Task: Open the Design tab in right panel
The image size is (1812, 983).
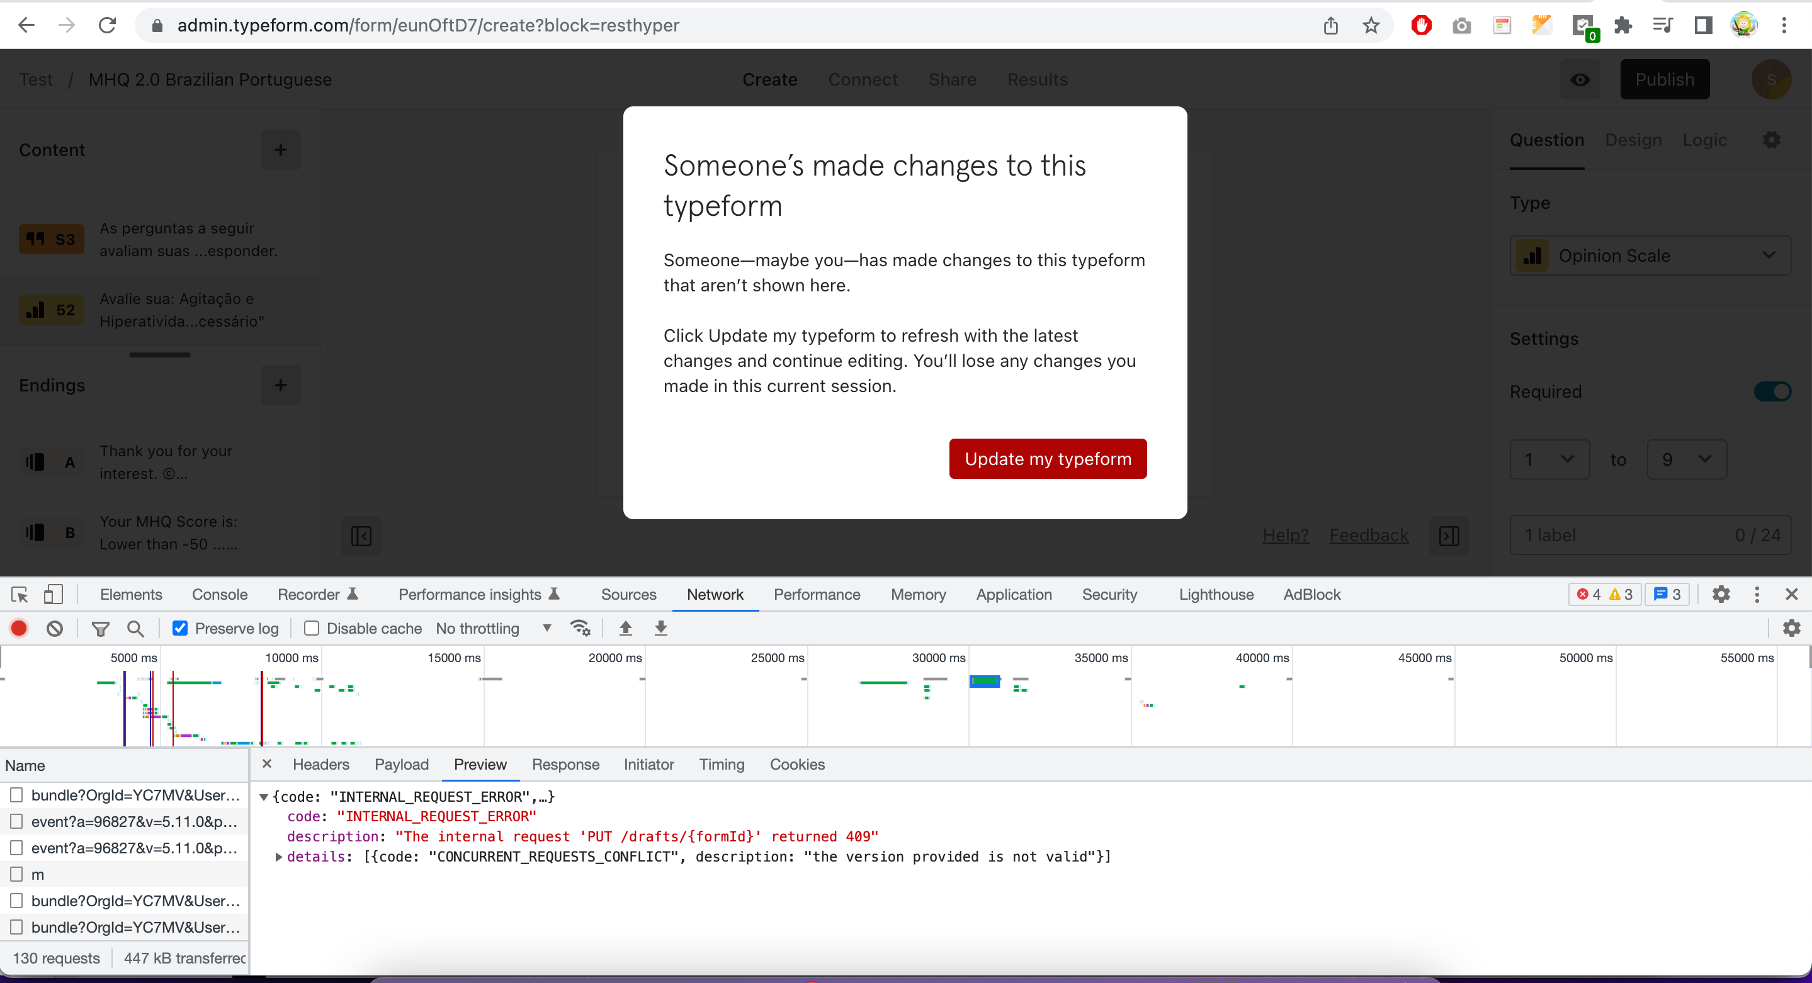Action: tap(1633, 140)
